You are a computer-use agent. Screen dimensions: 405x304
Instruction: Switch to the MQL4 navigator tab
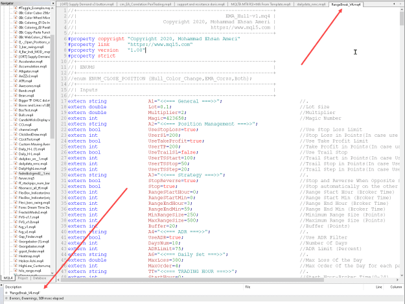[x=8, y=278]
